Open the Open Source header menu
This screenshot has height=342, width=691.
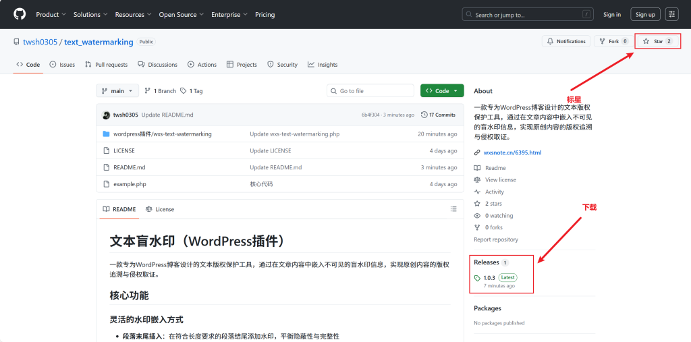coord(181,14)
